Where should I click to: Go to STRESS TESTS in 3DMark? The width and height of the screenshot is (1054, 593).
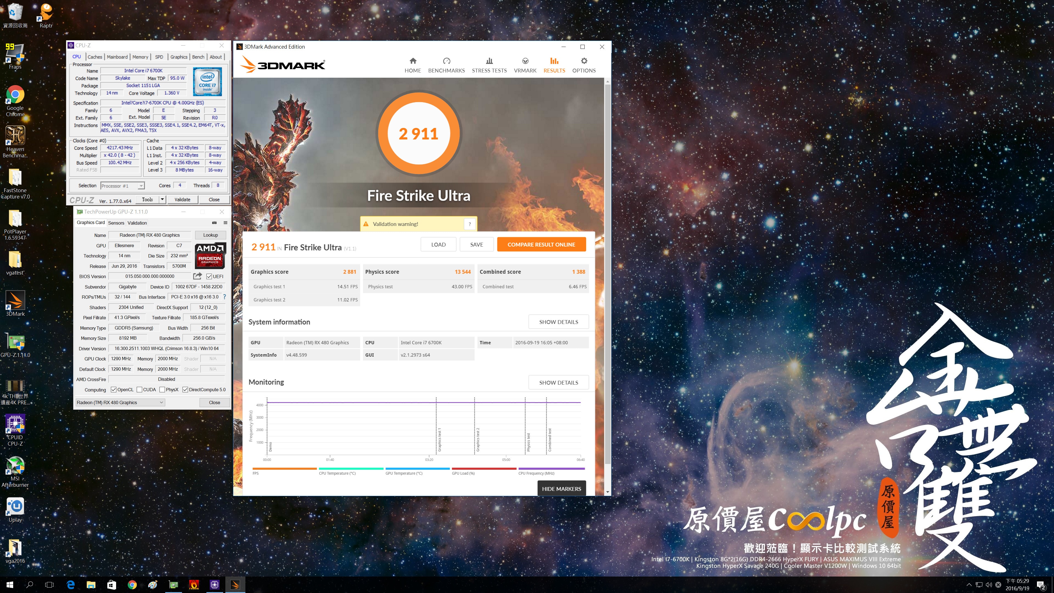pos(489,66)
